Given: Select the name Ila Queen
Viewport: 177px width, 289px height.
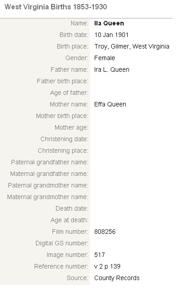Looking at the screenshot, I should click(x=109, y=23).
